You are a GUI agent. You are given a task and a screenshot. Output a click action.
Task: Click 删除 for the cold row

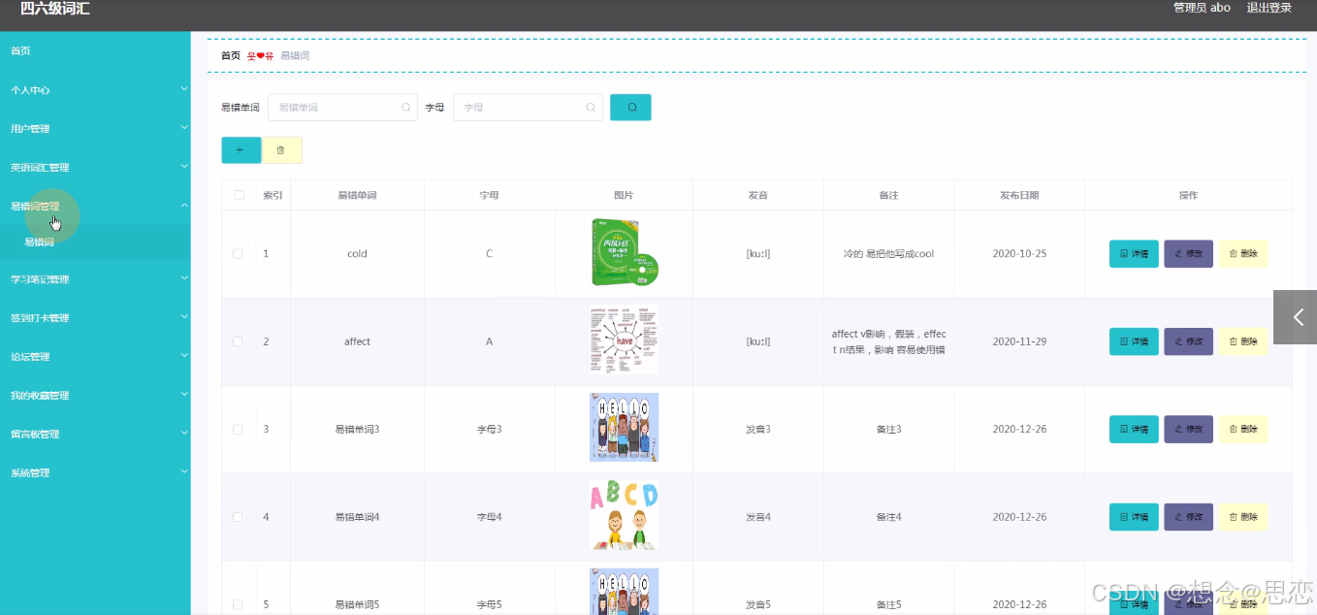pos(1242,254)
